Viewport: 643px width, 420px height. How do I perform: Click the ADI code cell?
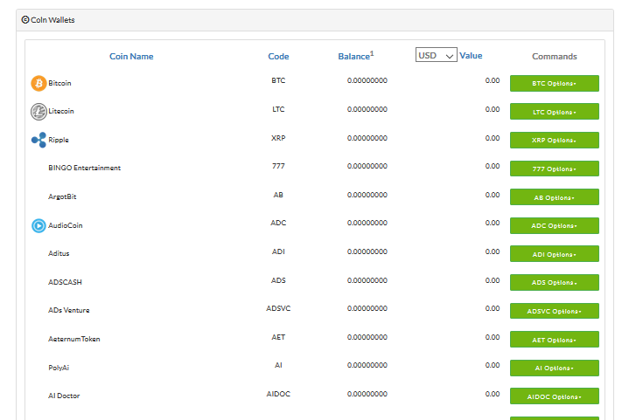[x=278, y=251]
